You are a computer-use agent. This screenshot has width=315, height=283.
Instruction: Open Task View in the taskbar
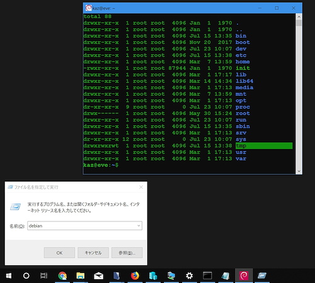pyautogui.click(x=44, y=275)
